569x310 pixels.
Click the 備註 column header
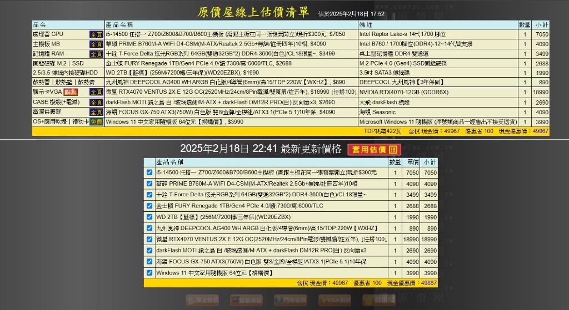(366, 24)
